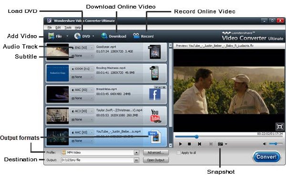Click the browse button next to Output path
Screen dimensions: 286x177
[136, 160]
